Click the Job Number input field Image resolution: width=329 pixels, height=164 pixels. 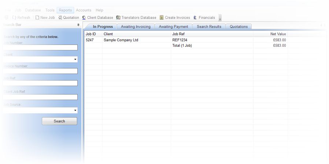coord(40,47)
